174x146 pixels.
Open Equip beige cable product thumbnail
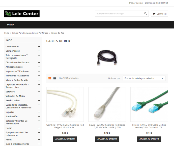coord(107,104)
